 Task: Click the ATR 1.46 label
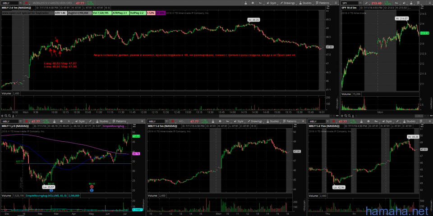(x=60, y=13)
